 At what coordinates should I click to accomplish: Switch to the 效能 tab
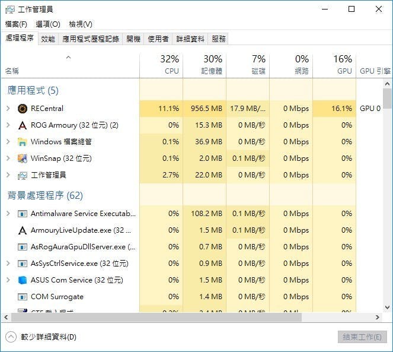[x=48, y=39]
